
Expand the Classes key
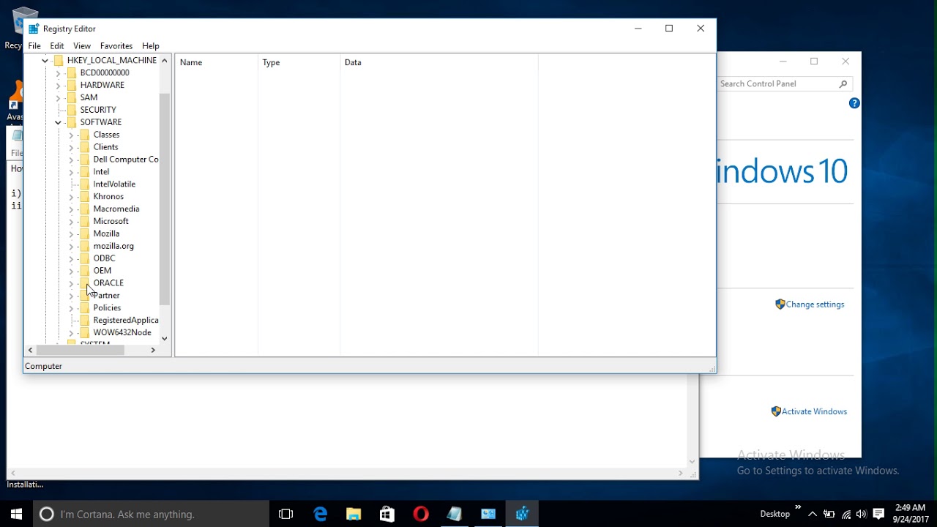coord(71,135)
